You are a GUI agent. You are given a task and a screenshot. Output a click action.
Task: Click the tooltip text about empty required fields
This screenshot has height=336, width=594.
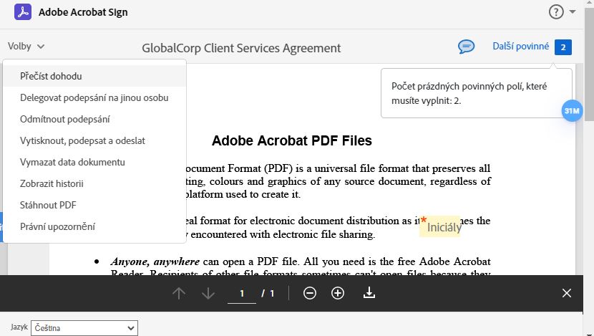[x=469, y=93]
